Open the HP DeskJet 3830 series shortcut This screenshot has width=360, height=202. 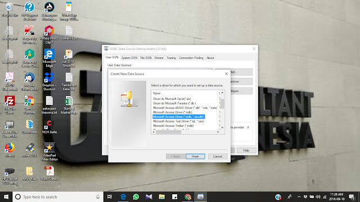(10, 176)
